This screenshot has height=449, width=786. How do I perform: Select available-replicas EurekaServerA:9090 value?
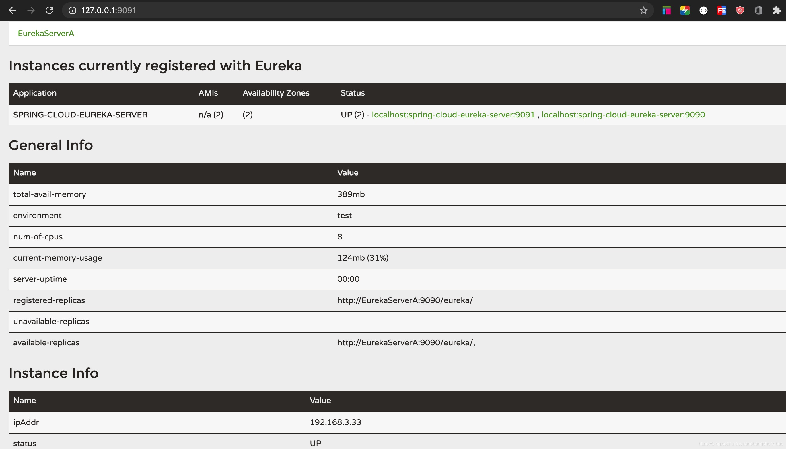[x=405, y=342]
